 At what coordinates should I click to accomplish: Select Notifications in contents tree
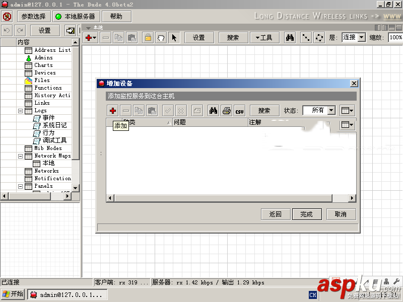click(48, 179)
